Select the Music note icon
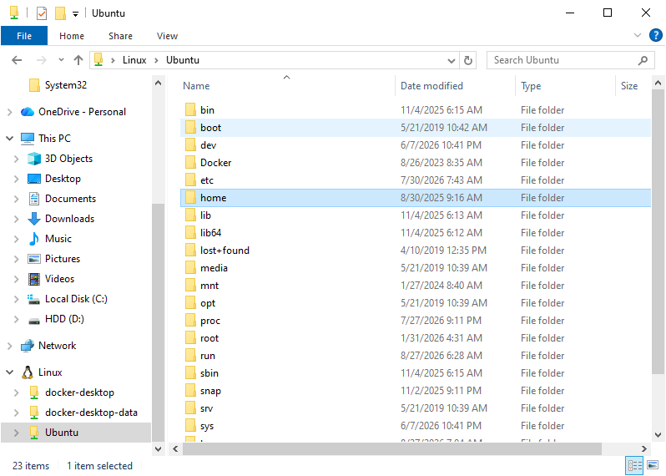The width and height of the screenshot is (666, 476). coord(34,239)
